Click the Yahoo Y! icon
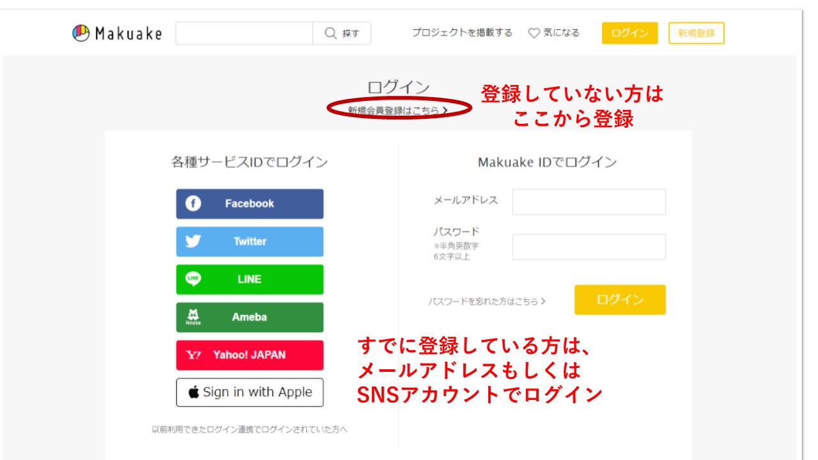The width and height of the screenshot is (818, 460). [193, 355]
